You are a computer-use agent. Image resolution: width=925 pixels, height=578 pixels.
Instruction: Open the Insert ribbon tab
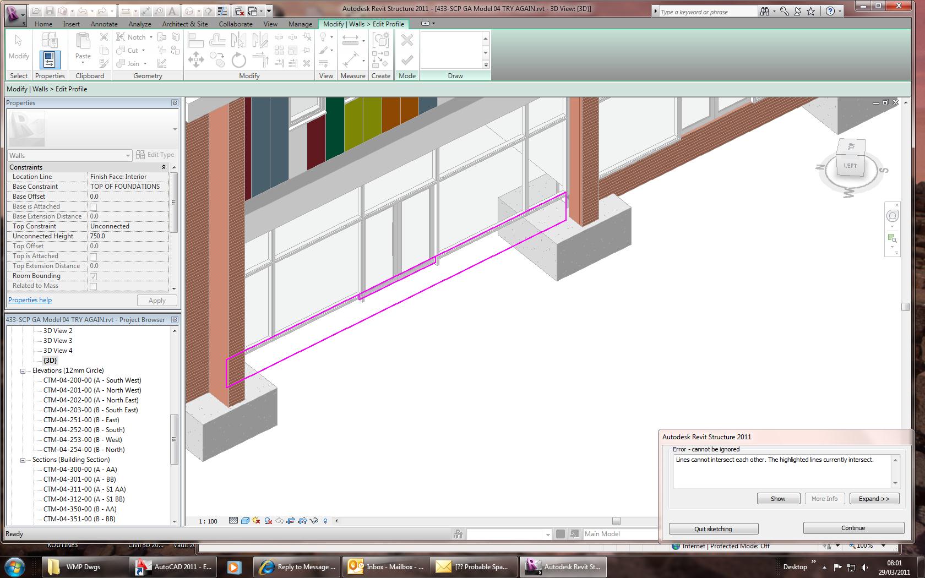pyautogui.click(x=72, y=24)
